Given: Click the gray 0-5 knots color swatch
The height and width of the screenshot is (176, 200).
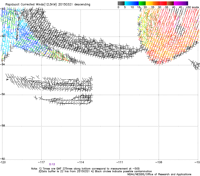Looking at the screenshot, I should (x=121, y=3).
